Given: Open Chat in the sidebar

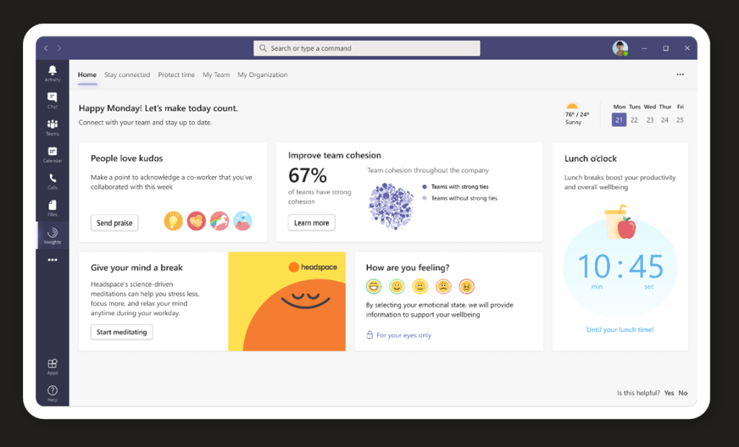Looking at the screenshot, I should [52, 99].
